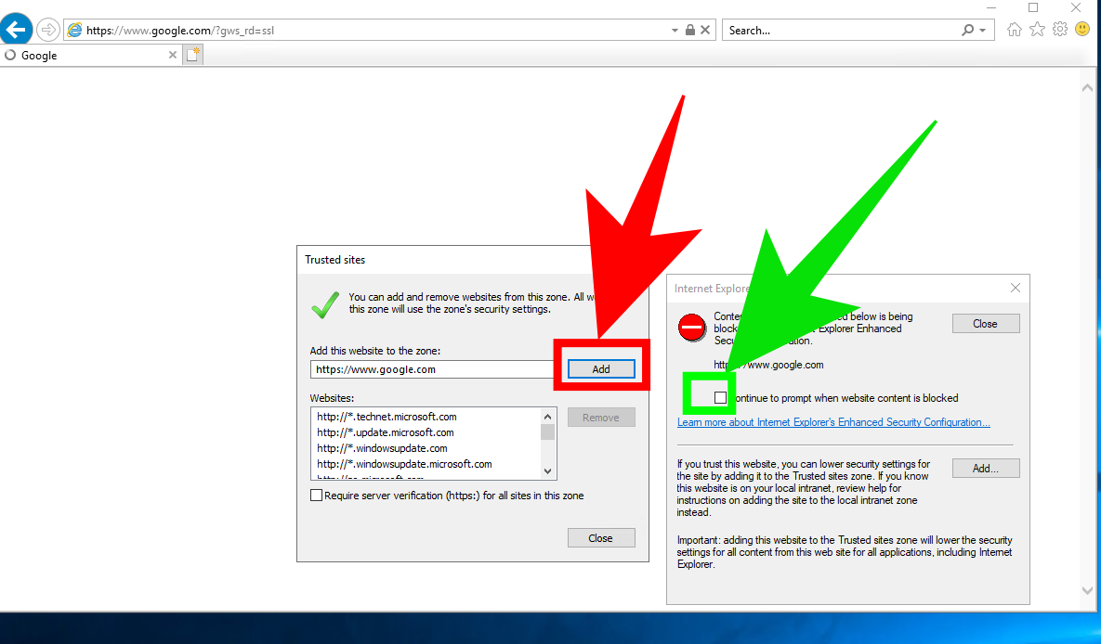Image resolution: width=1101 pixels, height=644 pixels.
Task: Click the forward navigation arrow
Action: (47, 31)
